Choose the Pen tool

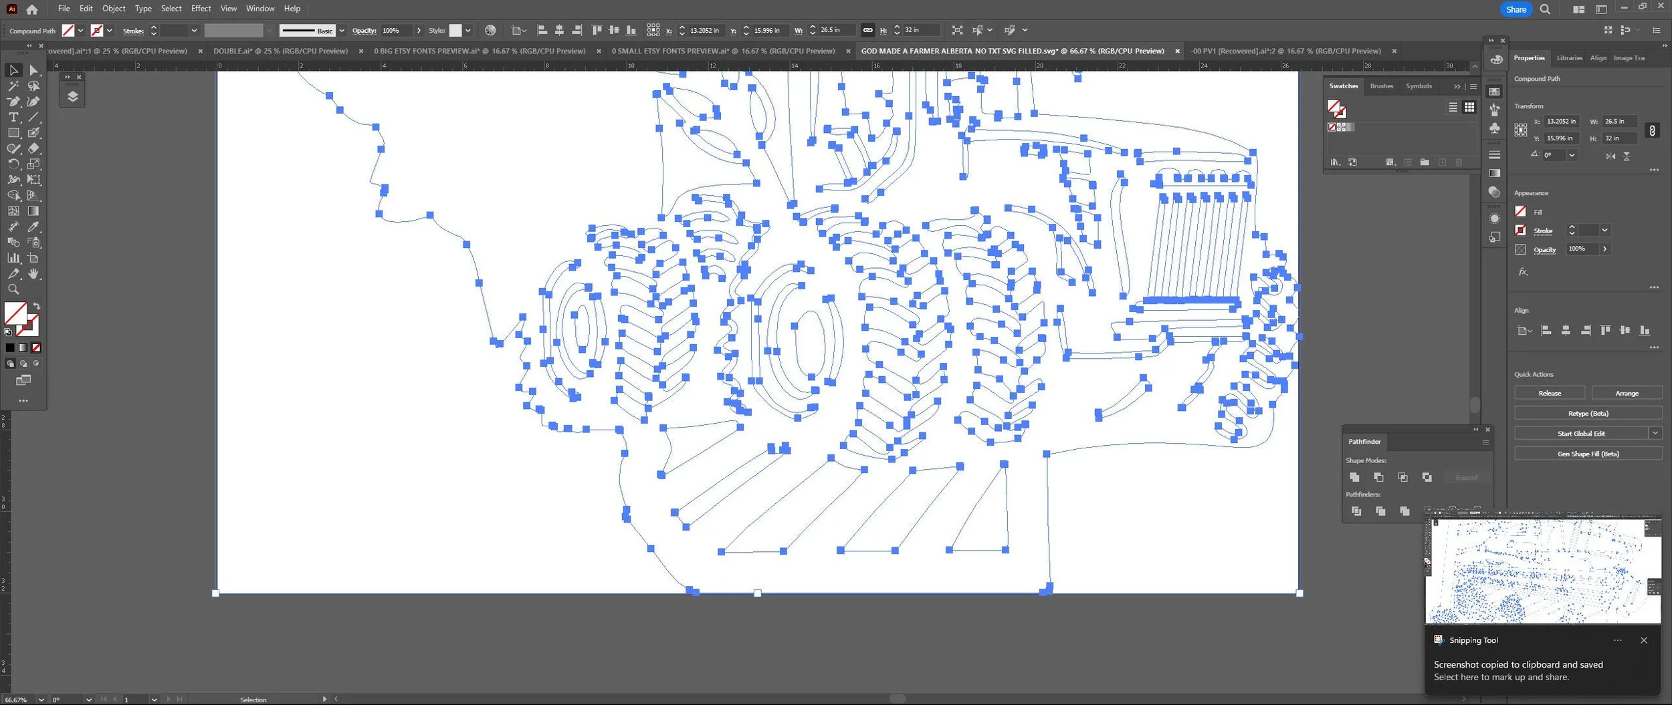tap(13, 102)
